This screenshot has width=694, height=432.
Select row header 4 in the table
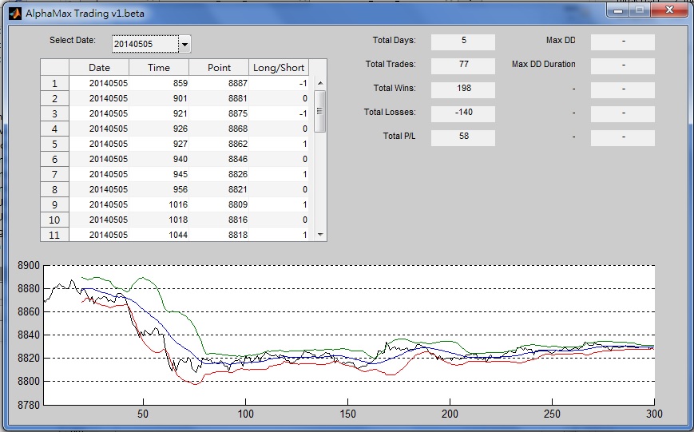pos(54,129)
